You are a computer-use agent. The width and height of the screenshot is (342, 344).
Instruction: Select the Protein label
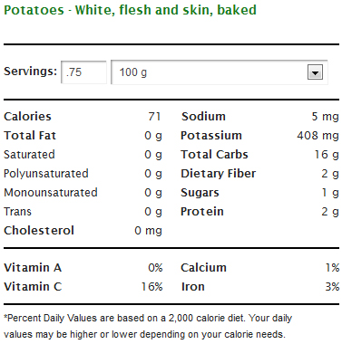(x=202, y=211)
